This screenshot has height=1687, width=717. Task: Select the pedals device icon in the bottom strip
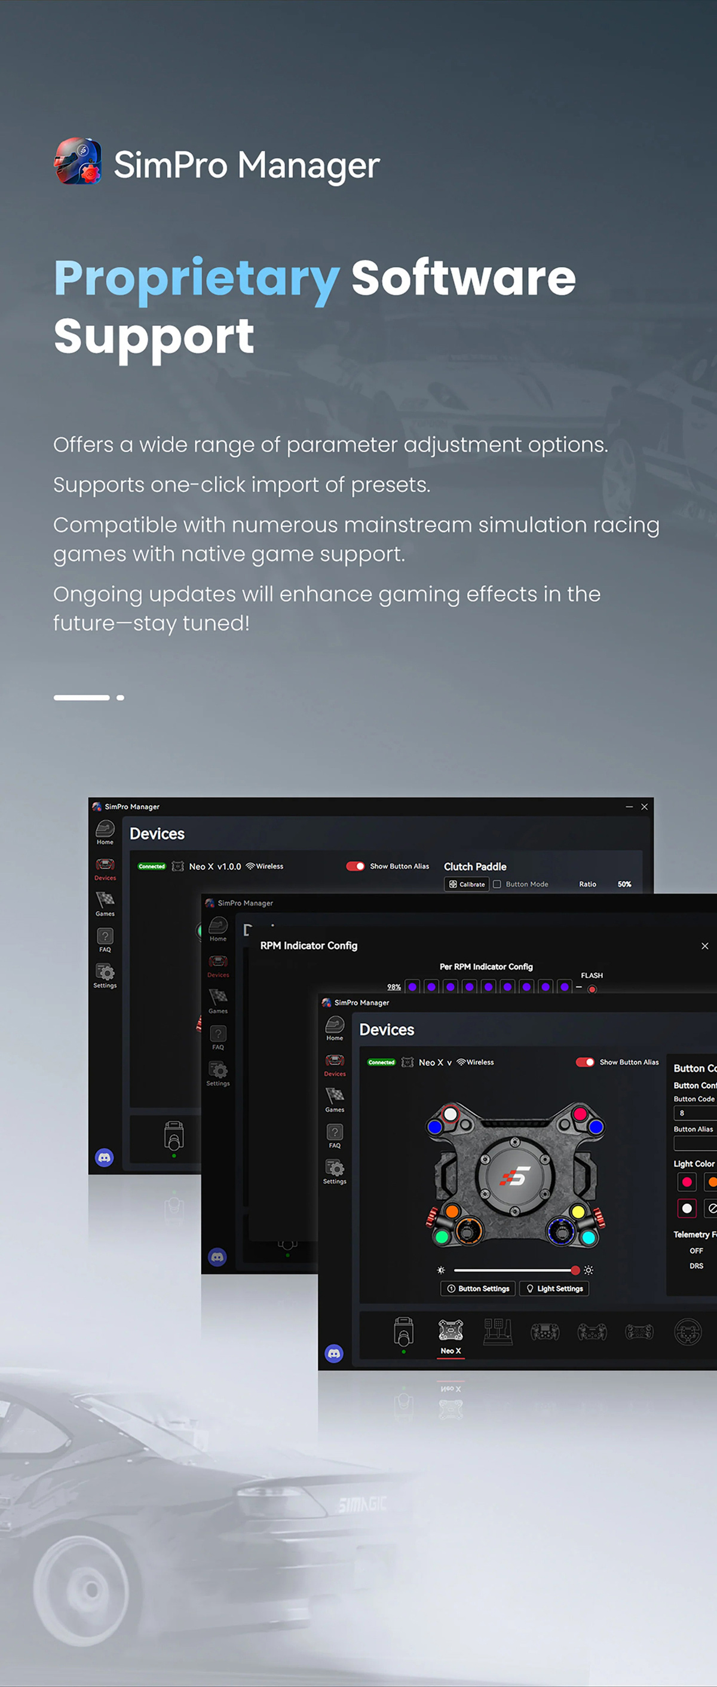click(x=498, y=1331)
